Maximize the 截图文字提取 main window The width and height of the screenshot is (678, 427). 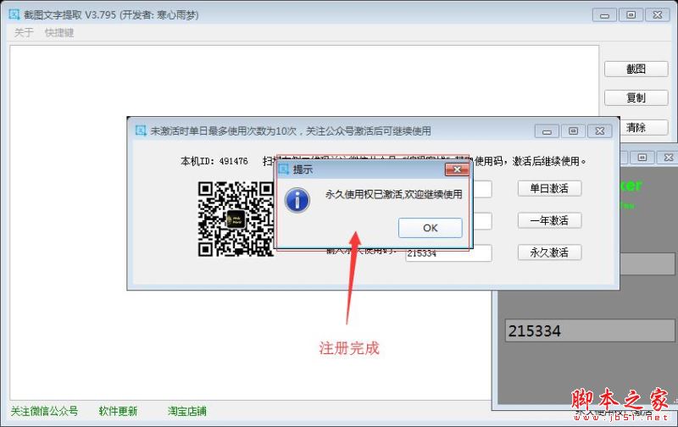(631, 15)
